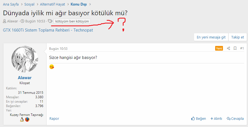
Task: Click the '11' best answers value
Action: pyautogui.click(x=41, y=102)
